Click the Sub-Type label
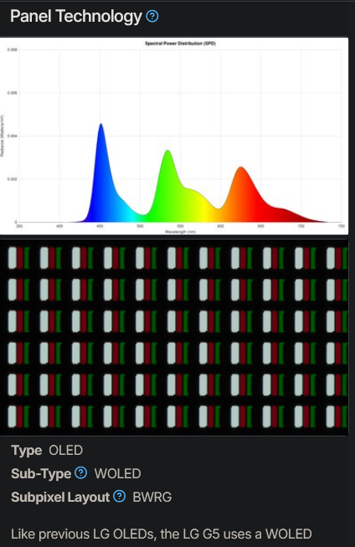Image resolution: width=355 pixels, height=547 pixels. coord(41,474)
